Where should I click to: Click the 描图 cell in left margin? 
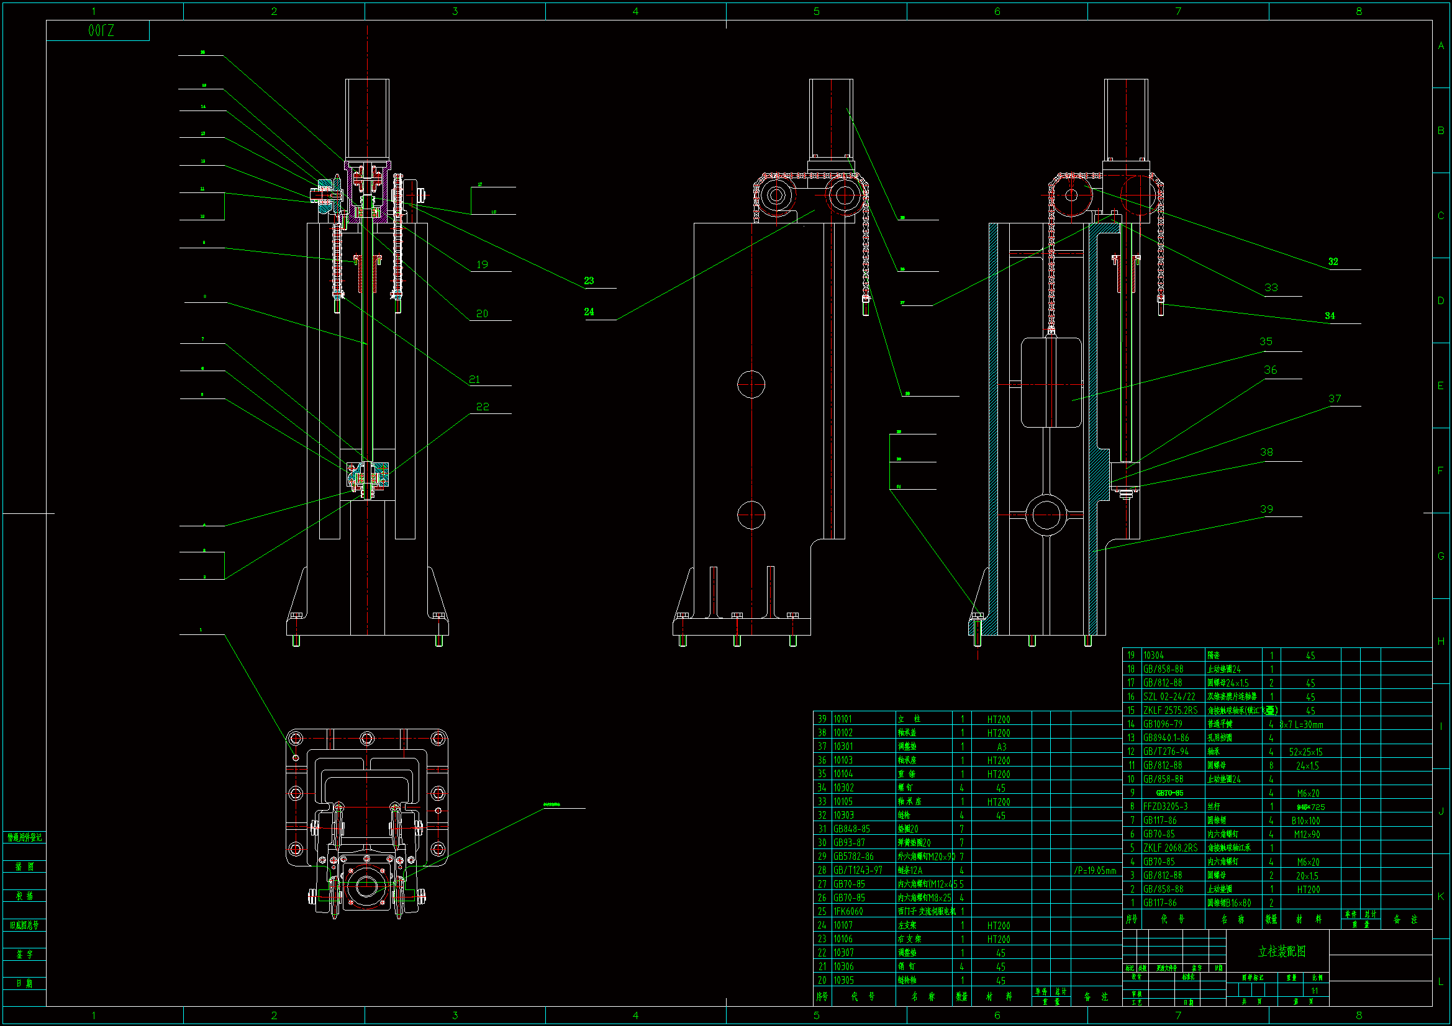24,866
